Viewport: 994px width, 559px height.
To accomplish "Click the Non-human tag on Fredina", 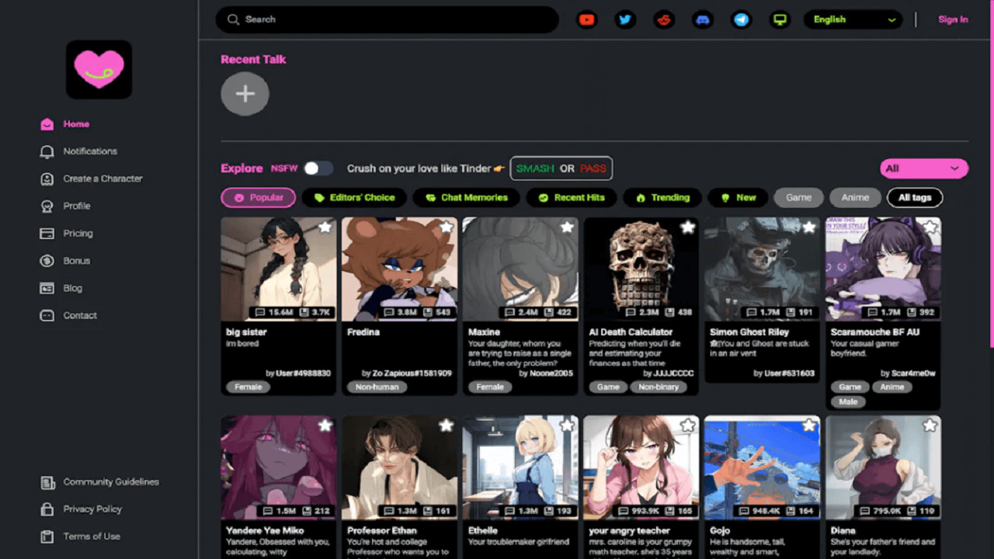I will (377, 387).
